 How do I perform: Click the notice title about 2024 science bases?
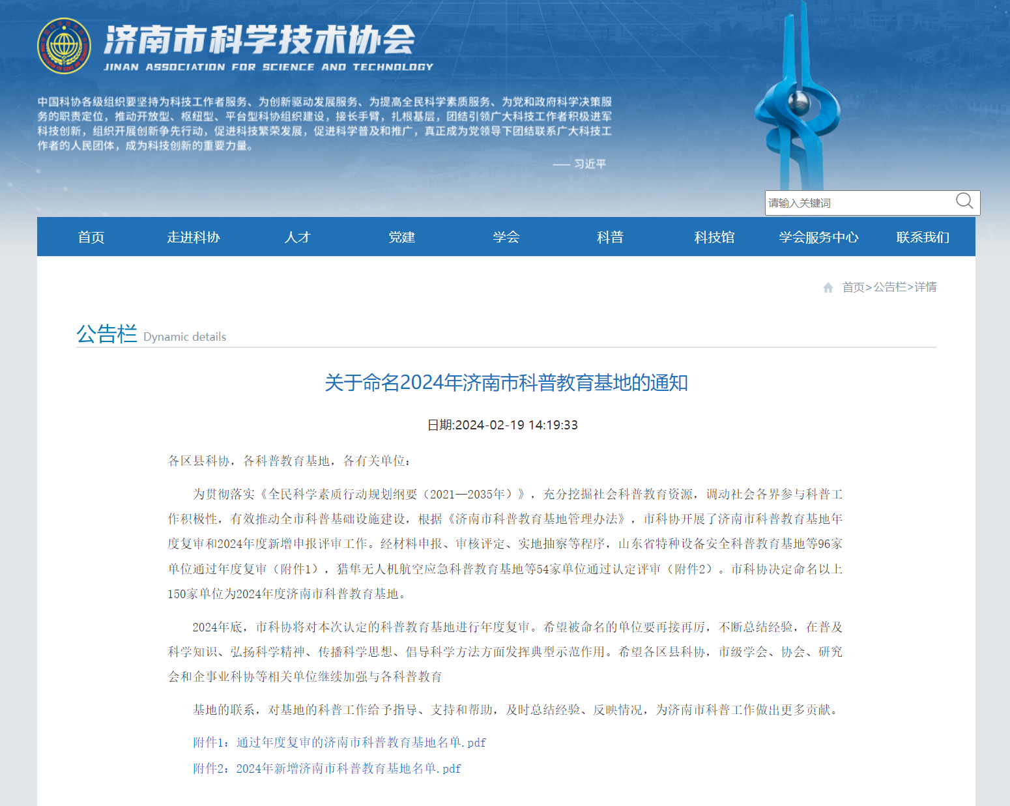(505, 383)
